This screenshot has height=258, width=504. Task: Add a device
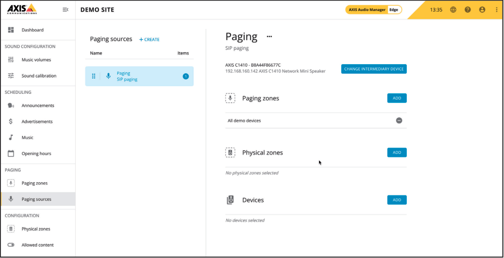point(397,200)
